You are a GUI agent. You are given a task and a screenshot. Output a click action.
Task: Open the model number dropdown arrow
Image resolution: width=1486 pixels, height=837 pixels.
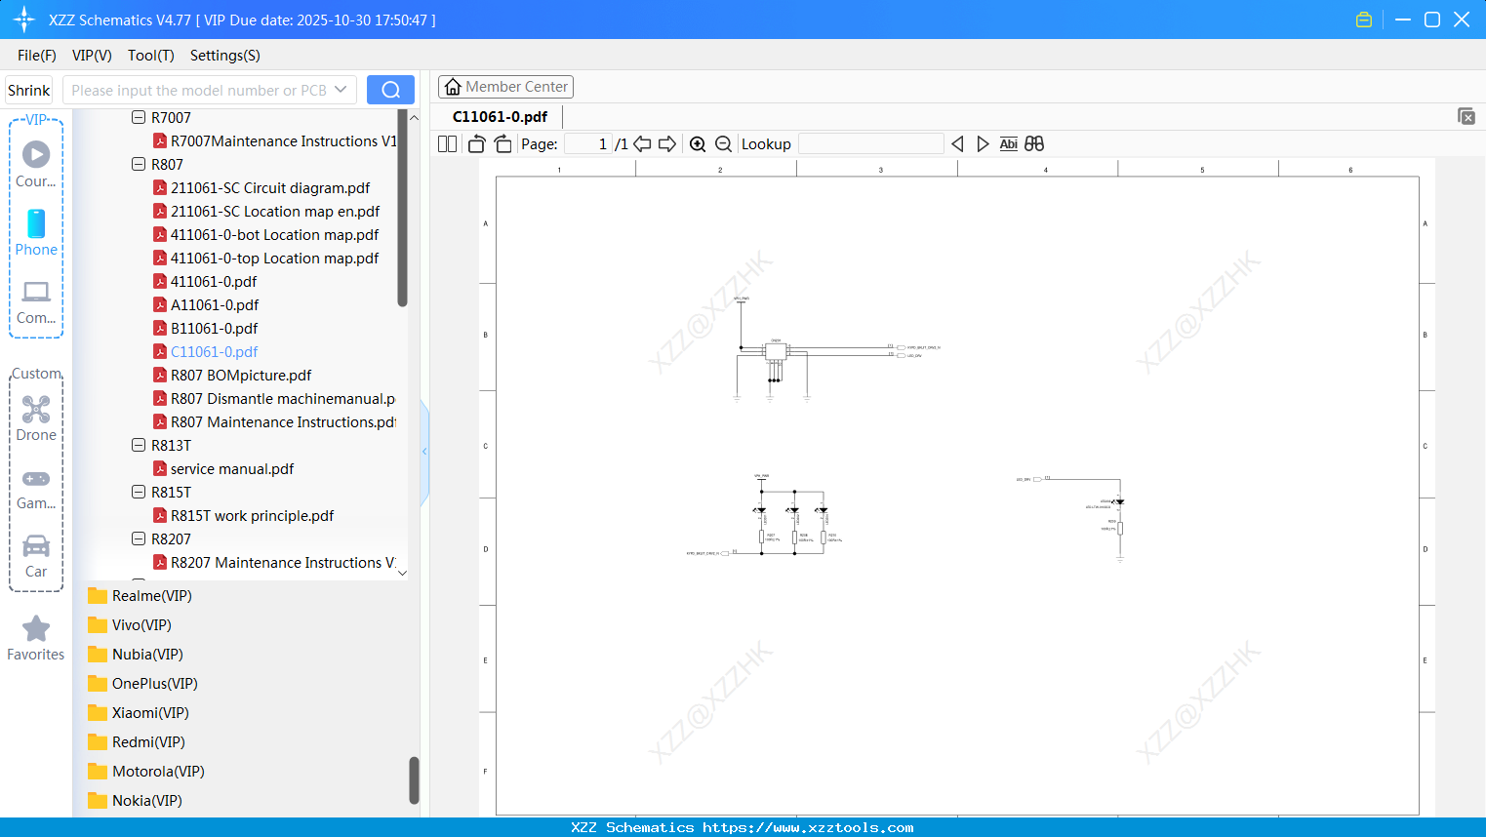pos(341,90)
